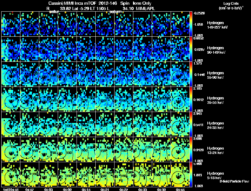
Task: Select the color bar beside Hydrogen 35-55 keV
Action: pyautogui.click(x=191, y=99)
